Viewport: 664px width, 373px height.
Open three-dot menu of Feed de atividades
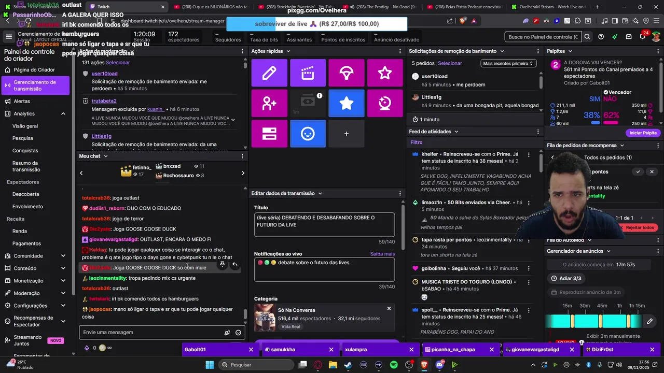tap(538, 132)
